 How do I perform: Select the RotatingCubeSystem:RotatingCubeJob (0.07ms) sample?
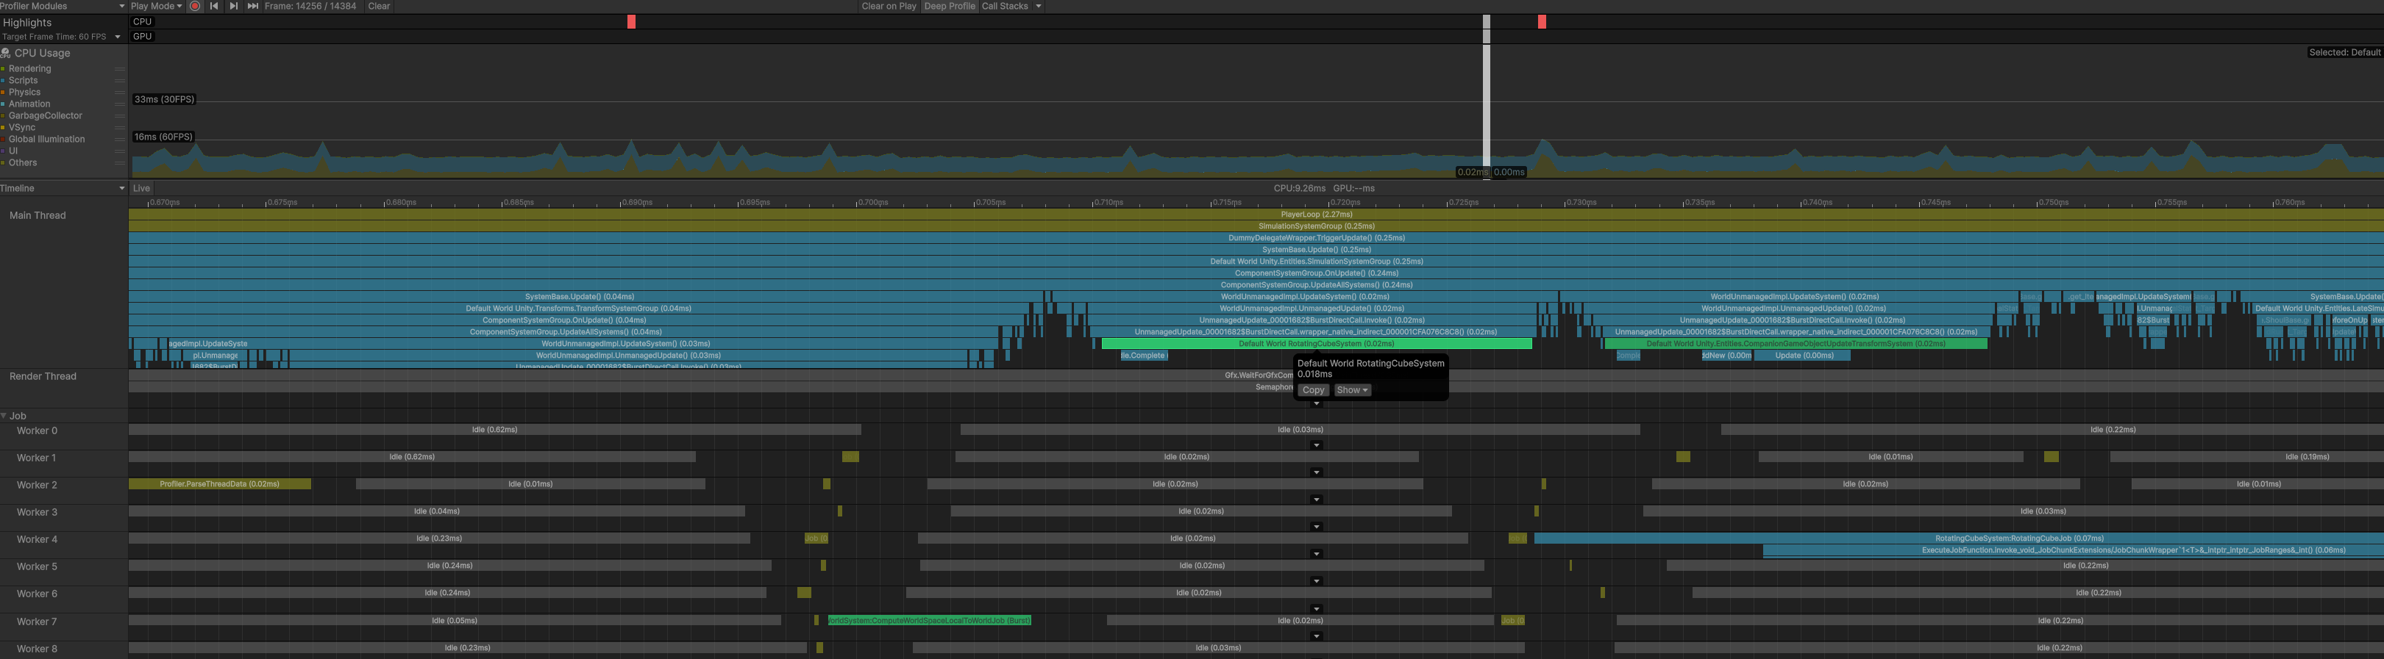pyautogui.click(x=1960, y=538)
